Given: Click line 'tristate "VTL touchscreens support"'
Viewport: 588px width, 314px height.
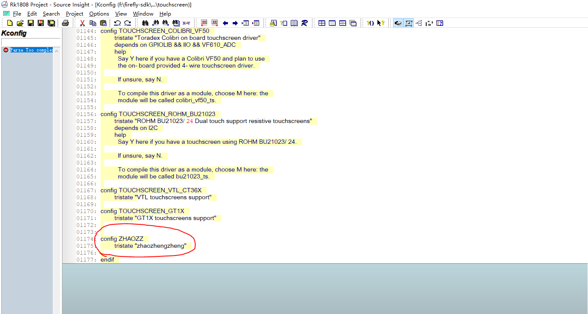Looking at the screenshot, I should (x=163, y=197).
